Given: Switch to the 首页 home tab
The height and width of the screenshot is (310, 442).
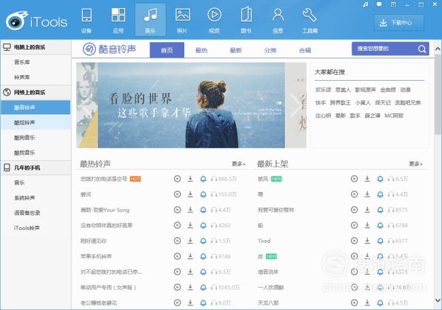Looking at the screenshot, I should pos(167,50).
